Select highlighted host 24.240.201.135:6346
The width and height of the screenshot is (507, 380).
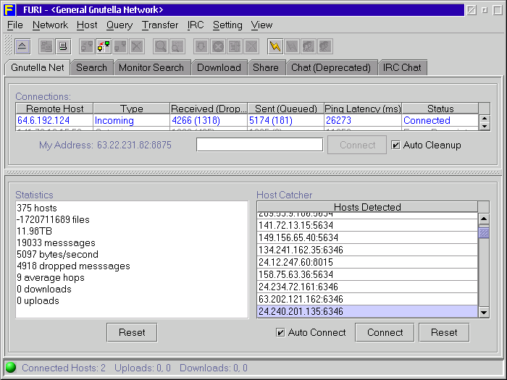point(367,311)
